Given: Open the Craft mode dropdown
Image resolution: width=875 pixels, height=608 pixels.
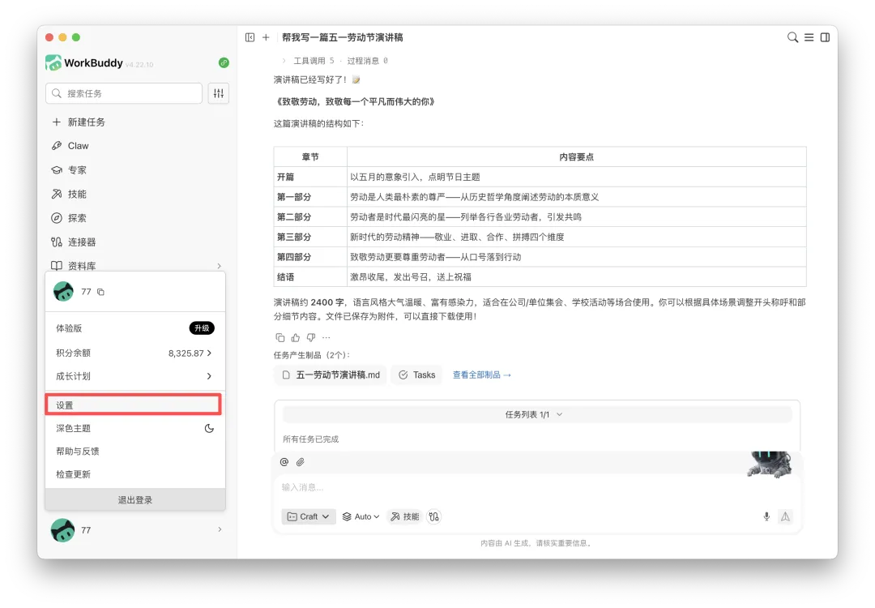Looking at the screenshot, I should [x=309, y=516].
